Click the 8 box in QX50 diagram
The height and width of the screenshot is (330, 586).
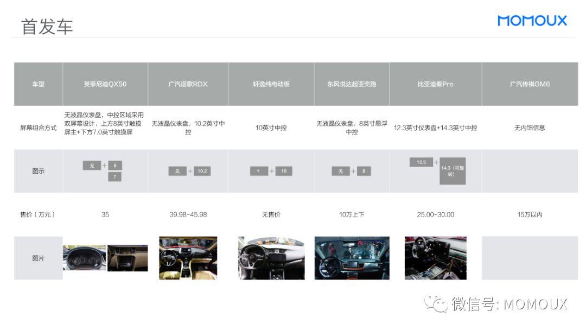(x=115, y=166)
